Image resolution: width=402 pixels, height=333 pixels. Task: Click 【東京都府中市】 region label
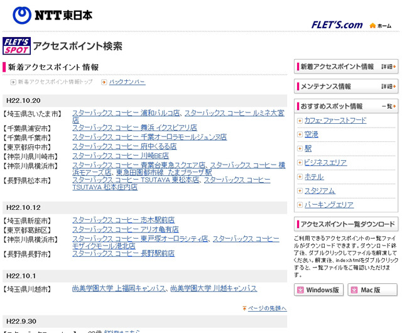pyautogui.click(x=27, y=147)
